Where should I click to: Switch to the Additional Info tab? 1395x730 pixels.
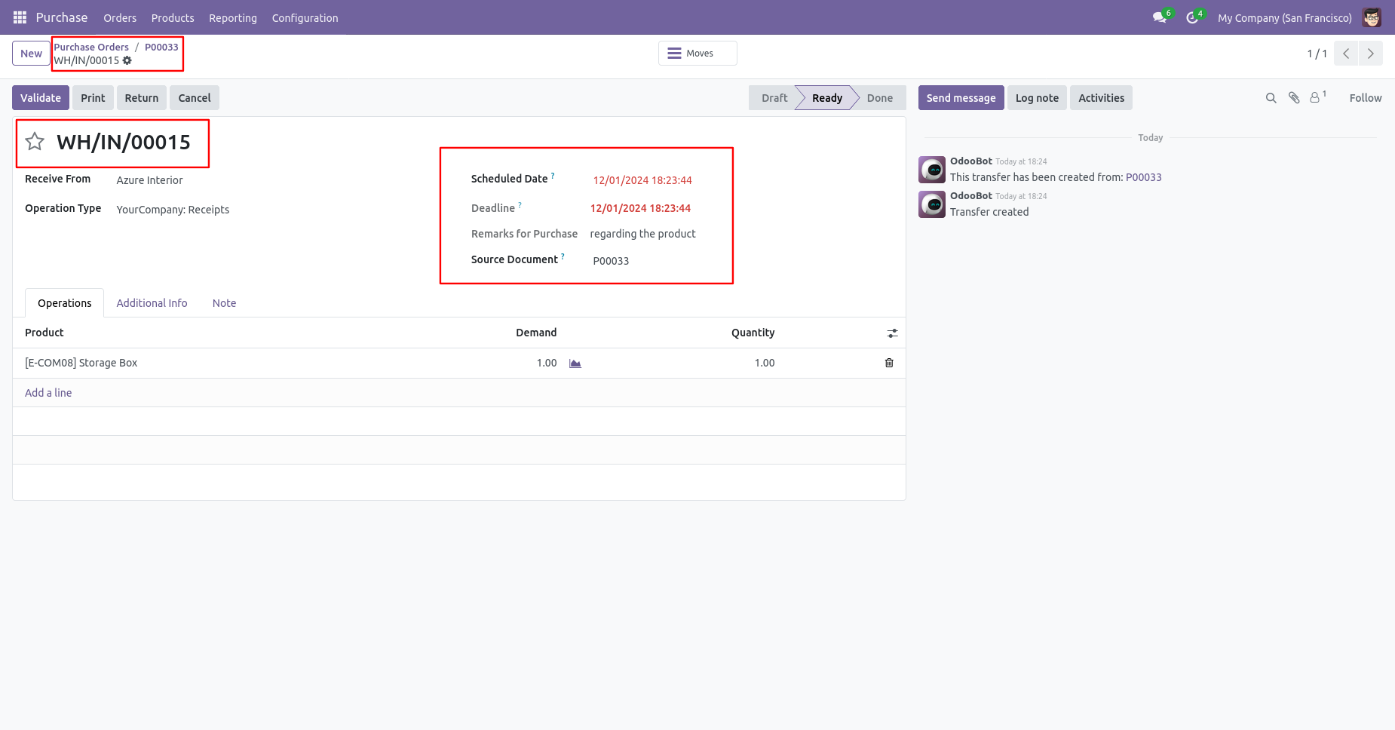[x=152, y=303]
